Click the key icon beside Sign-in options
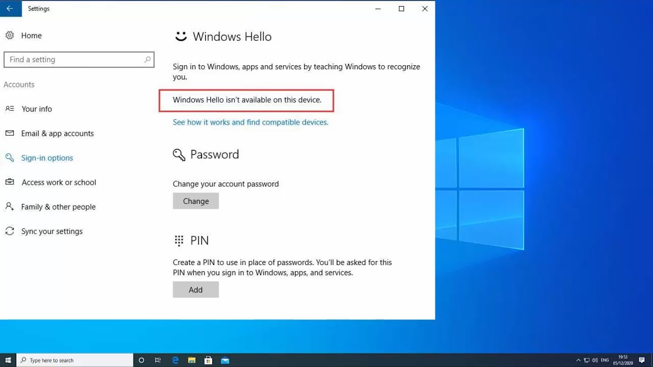Image resolution: width=653 pixels, height=367 pixels. pyautogui.click(x=10, y=158)
